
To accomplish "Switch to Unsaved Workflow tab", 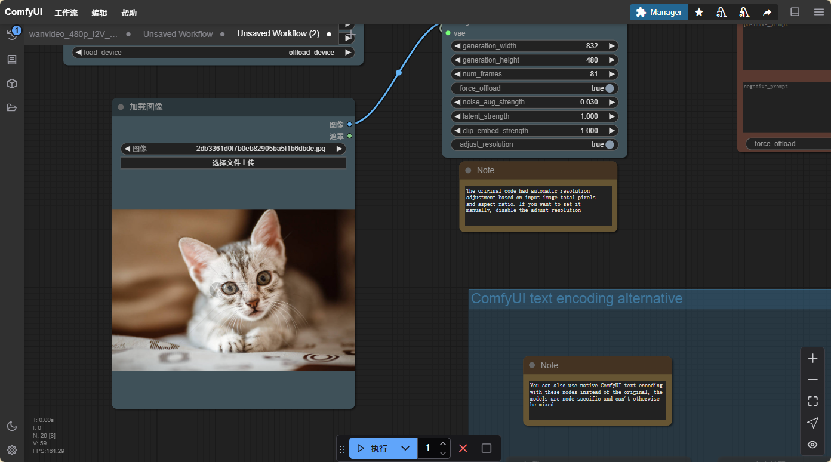I will 185,34.
